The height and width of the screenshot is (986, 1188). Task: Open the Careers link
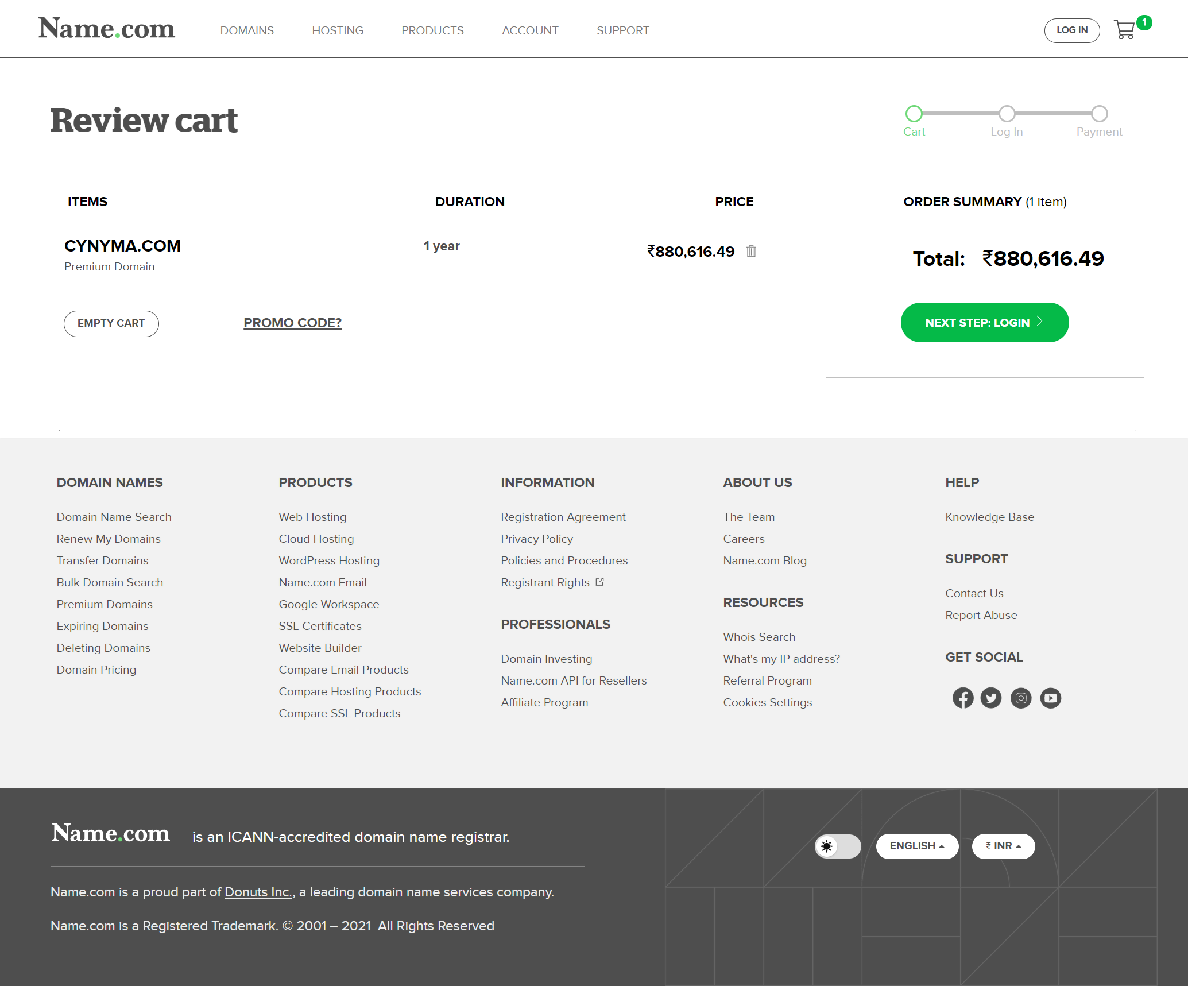(x=744, y=539)
